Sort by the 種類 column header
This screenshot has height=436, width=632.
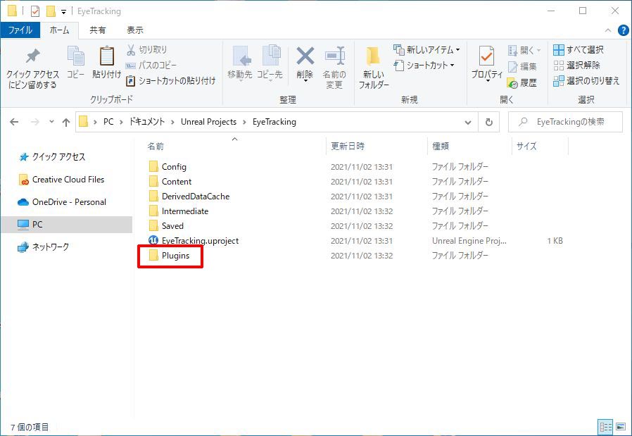click(441, 147)
